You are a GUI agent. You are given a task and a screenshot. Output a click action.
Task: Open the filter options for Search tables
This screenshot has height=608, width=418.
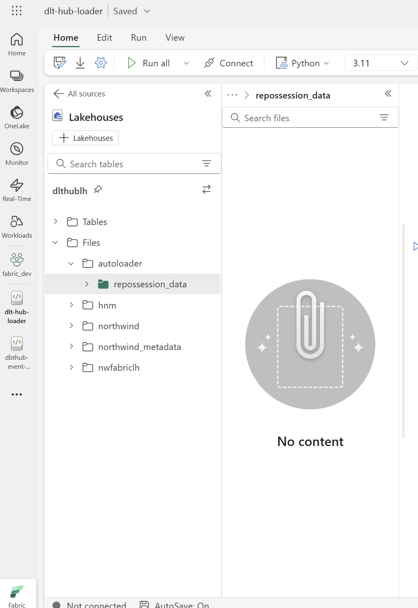point(207,163)
